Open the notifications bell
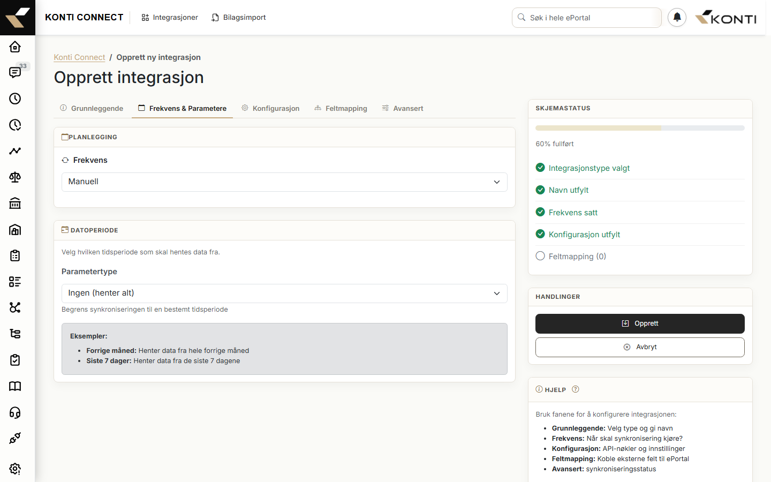771x482 pixels. coord(677,18)
